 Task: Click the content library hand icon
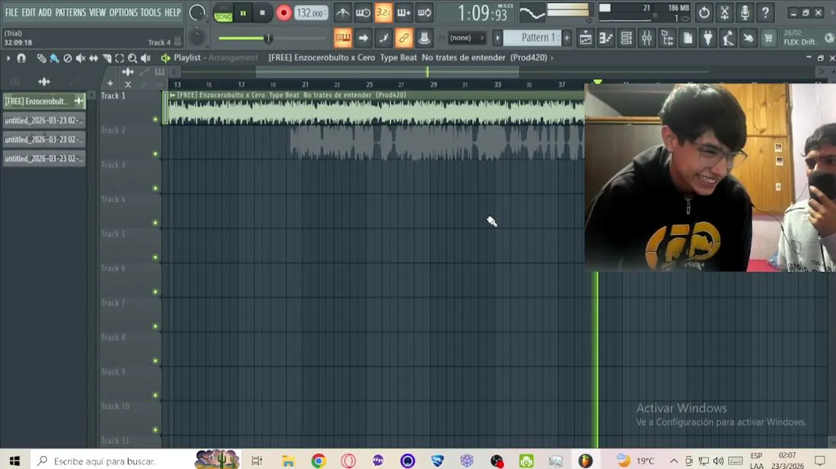tap(748, 38)
